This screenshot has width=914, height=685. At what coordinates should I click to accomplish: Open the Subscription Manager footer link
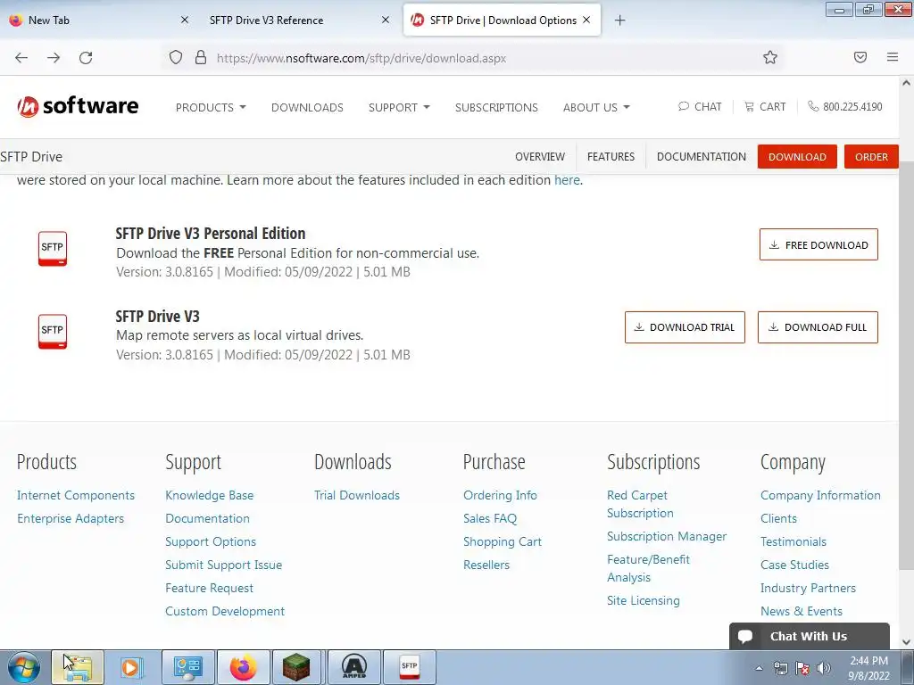[x=667, y=536]
